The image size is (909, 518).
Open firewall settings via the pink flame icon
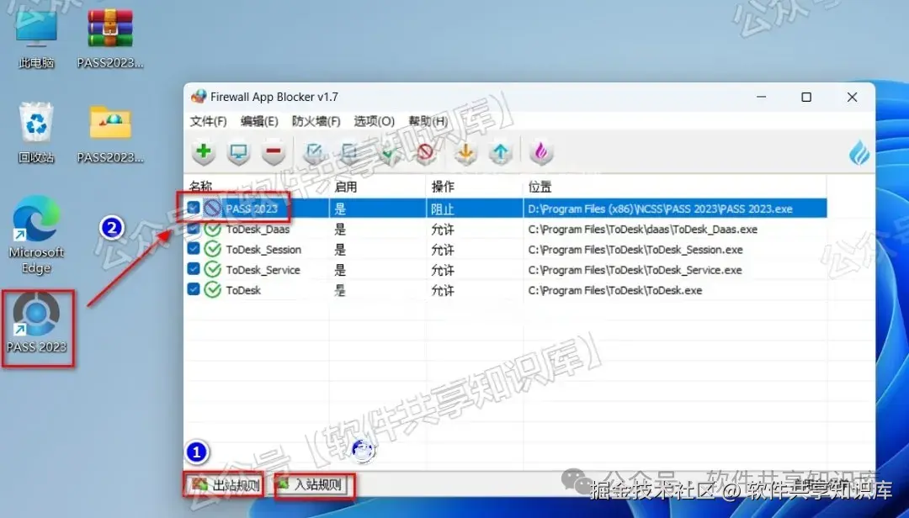[541, 152]
